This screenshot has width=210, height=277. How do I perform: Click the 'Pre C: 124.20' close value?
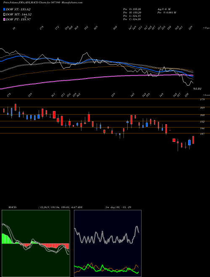click(x=132, y=19)
